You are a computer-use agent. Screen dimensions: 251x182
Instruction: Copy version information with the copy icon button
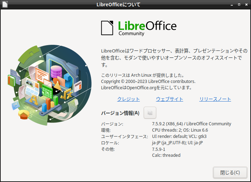coord(150,113)
